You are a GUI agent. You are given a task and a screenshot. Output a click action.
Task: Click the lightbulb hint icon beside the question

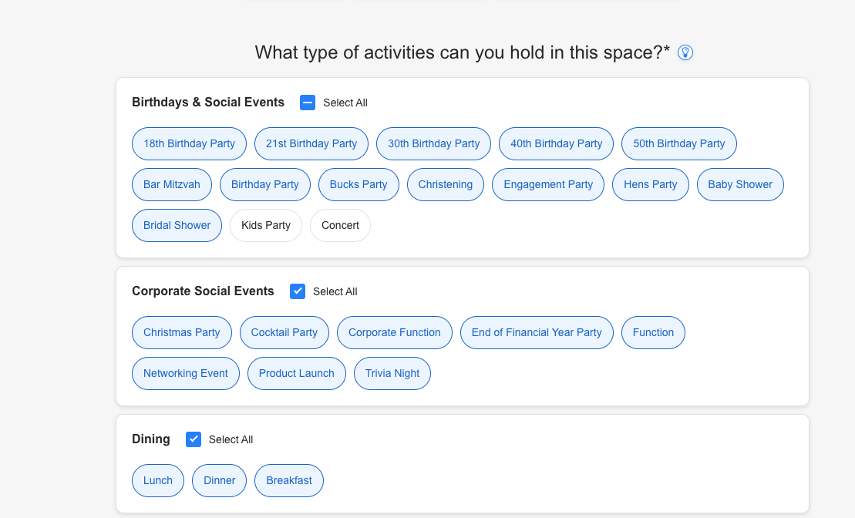point(685,52)
